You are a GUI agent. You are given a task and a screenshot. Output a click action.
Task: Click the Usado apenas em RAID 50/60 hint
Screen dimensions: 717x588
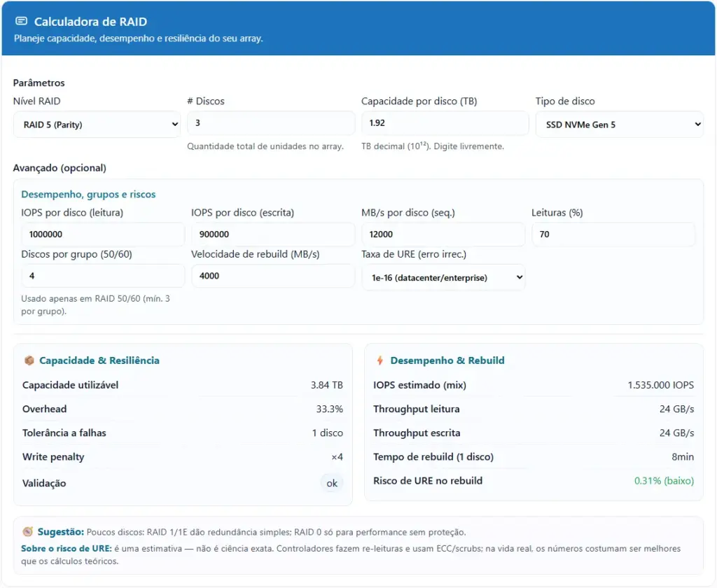point(95,305)
